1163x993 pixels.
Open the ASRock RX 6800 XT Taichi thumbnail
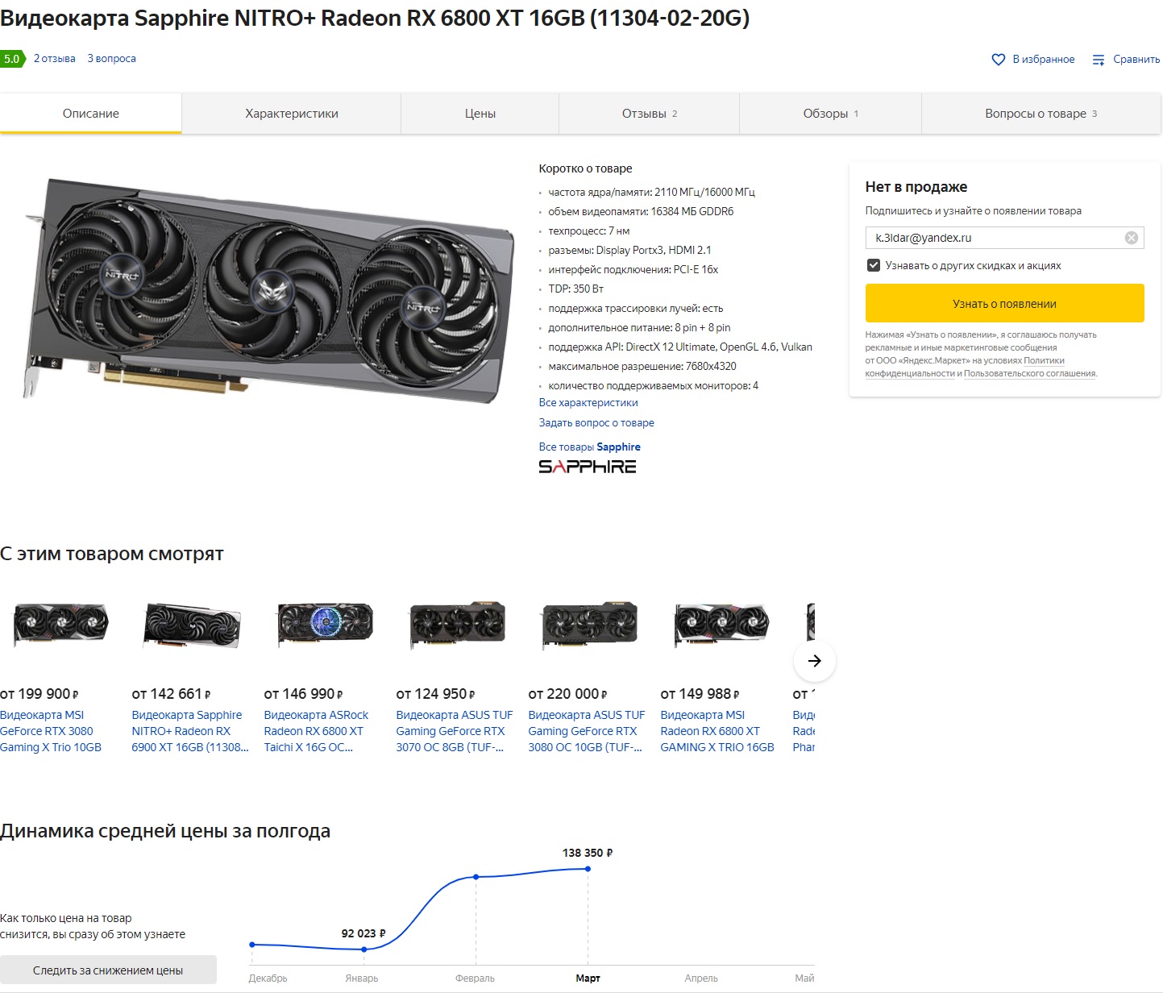tap(325, 623)
